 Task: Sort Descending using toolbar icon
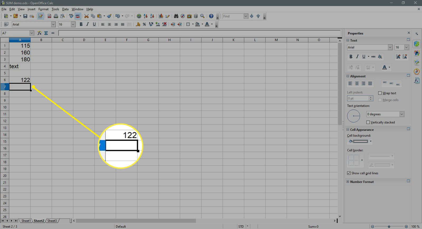[152, 16]
